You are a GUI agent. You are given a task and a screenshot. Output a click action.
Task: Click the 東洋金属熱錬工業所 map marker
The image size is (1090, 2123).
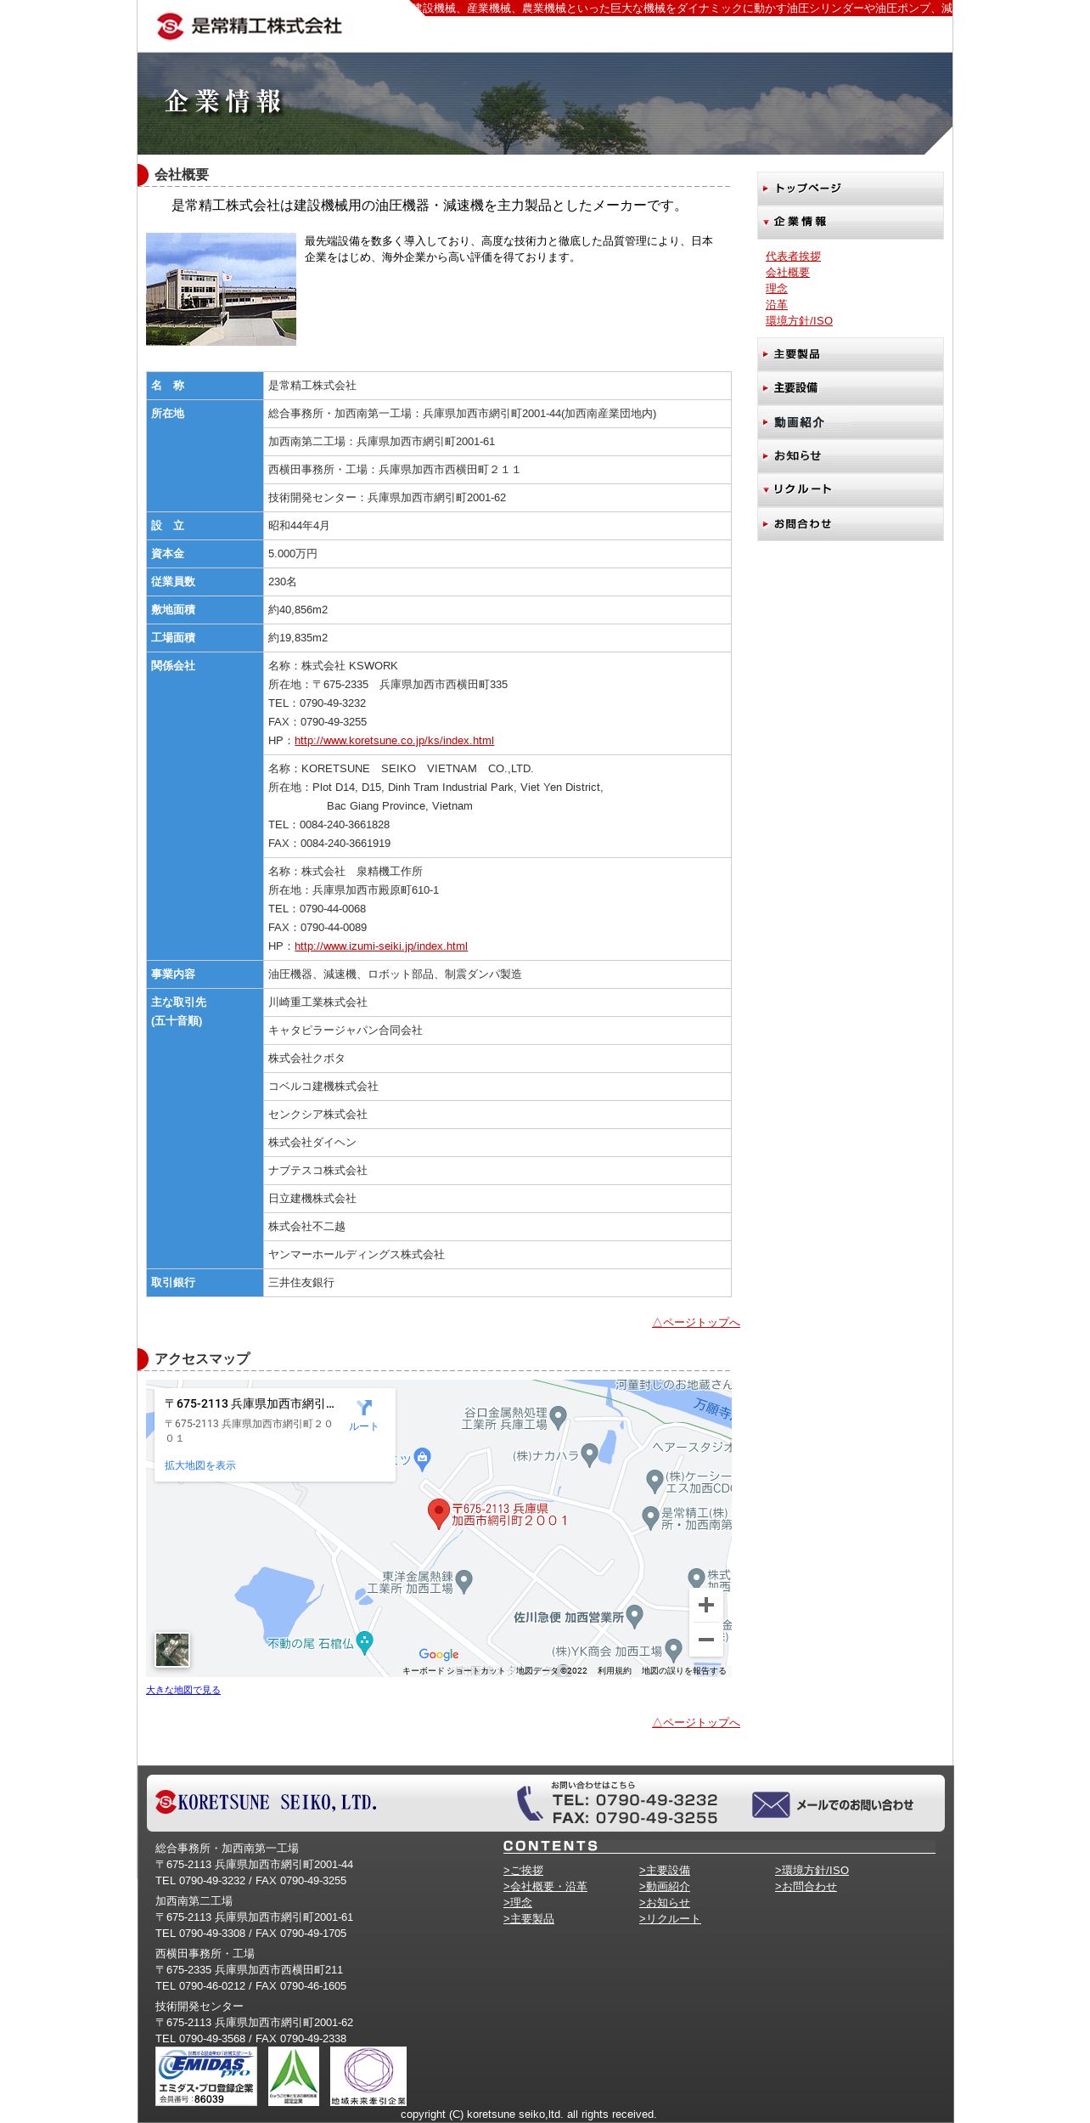(x=464, y=1581)
